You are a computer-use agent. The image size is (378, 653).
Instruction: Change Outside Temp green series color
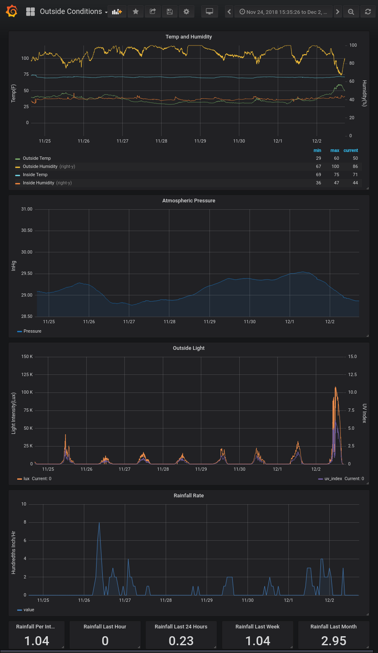coord(18,159)
